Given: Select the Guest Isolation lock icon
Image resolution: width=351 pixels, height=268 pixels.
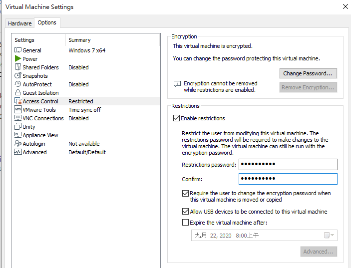Looking at the screenshot, I should pos(18,93).
